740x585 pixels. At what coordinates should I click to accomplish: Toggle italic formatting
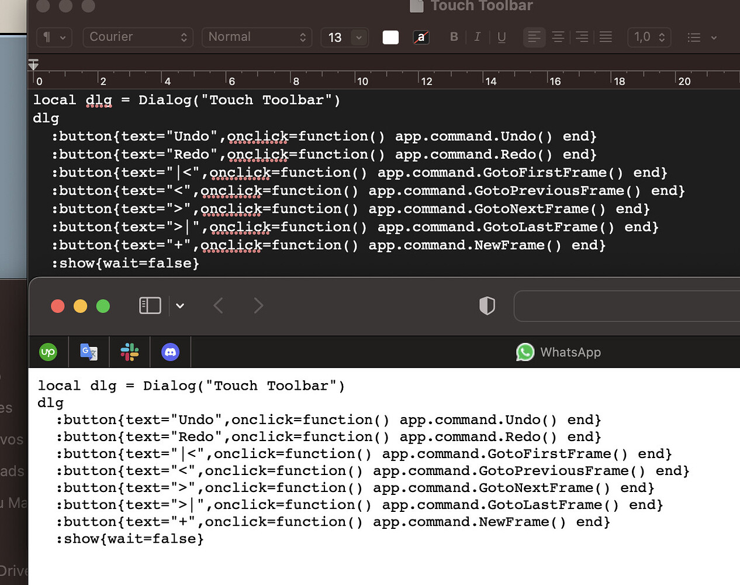pos(477,37)
